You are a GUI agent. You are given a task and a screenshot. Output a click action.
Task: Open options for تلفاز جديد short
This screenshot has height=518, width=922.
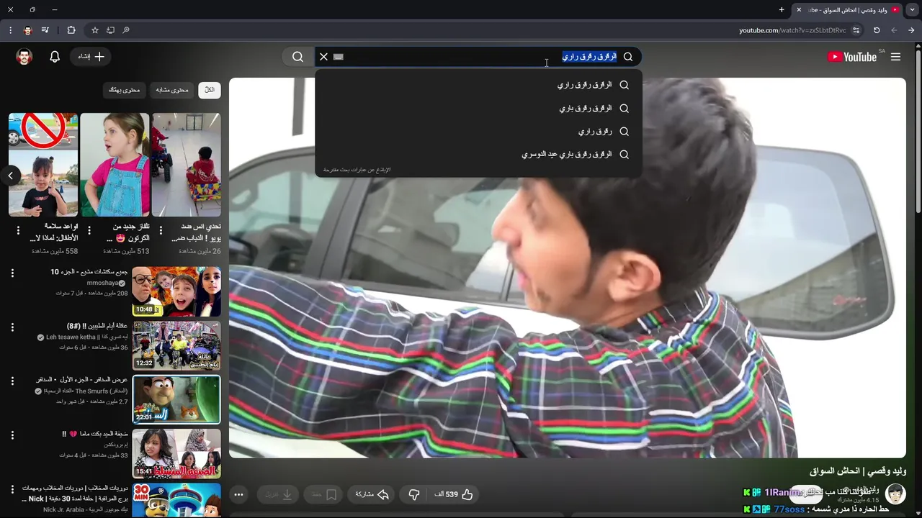(x=89, y=231)
